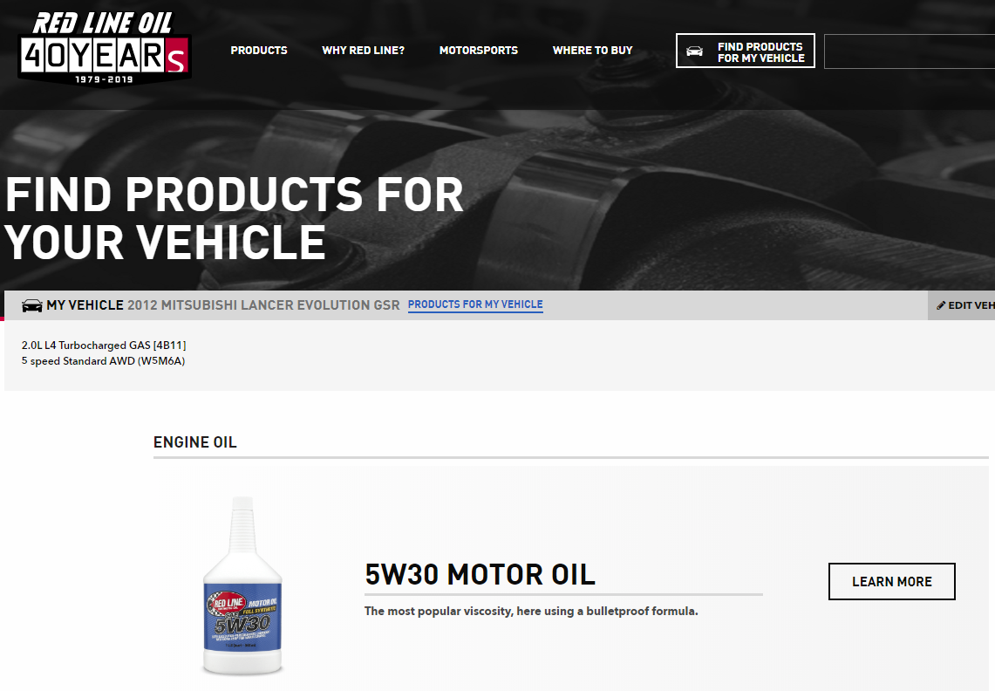Click the 2012 Mitsubishi Lancer Evolution GSR text
Image resolution: width=995 pixels, height=691 pixels.
(263, 305)
